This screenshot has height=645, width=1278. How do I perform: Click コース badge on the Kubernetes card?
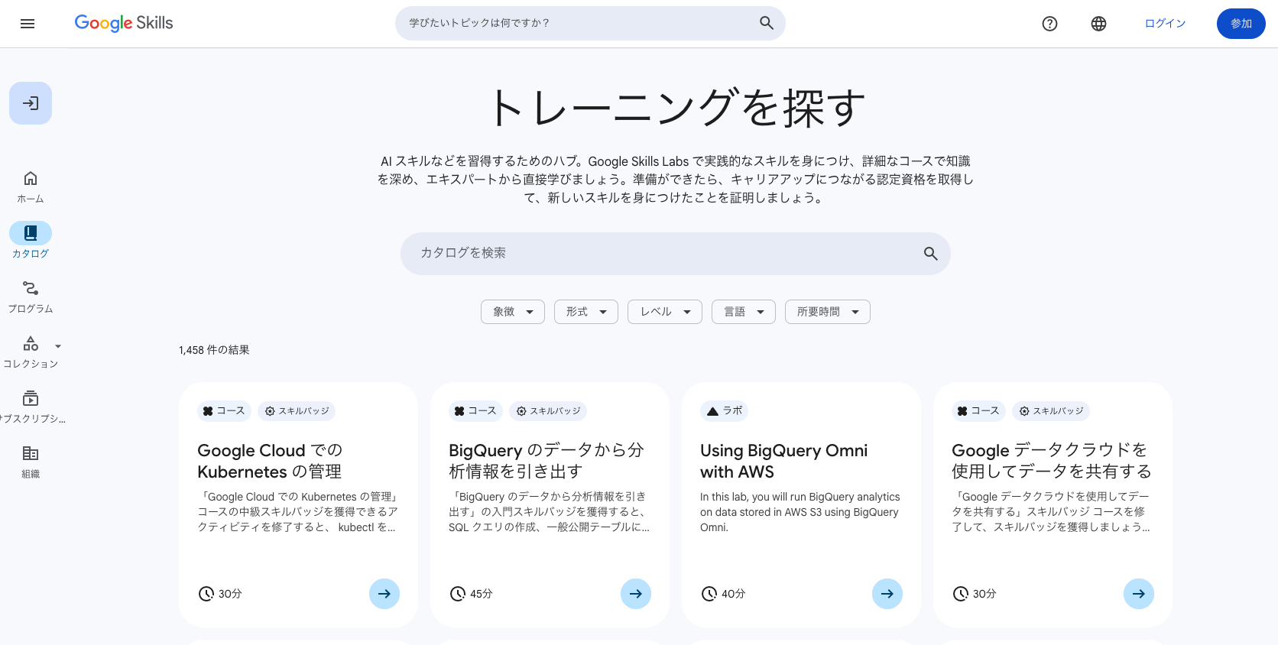[224, 411]
